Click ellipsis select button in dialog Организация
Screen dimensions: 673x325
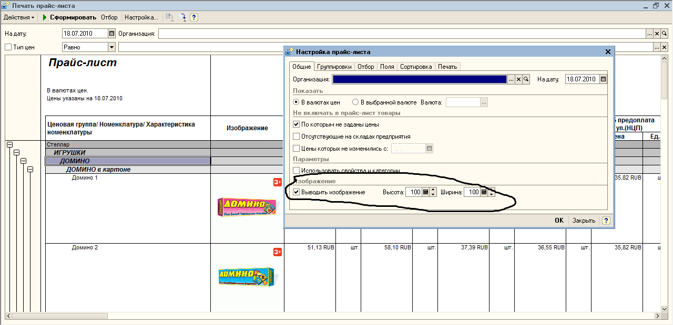[x=511, y=79]
